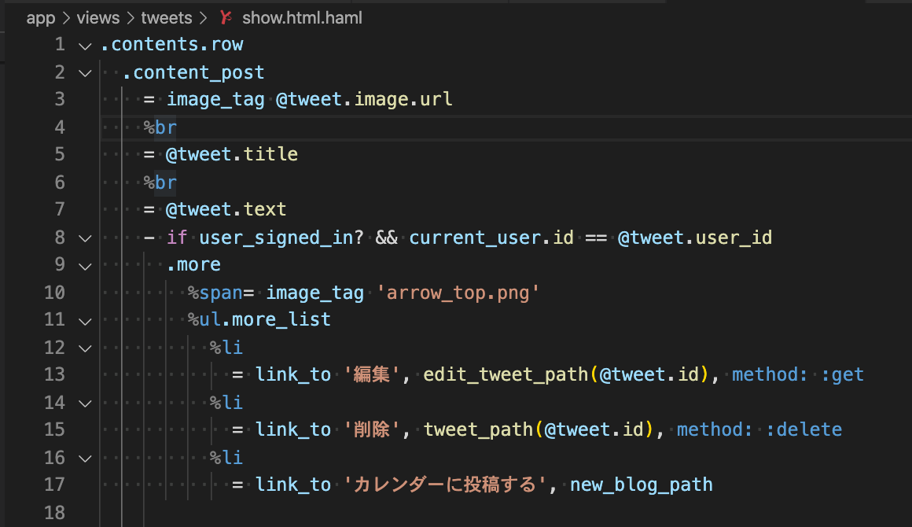
Task: Click the %li tag on line 14
Action: tap(226, 403)
